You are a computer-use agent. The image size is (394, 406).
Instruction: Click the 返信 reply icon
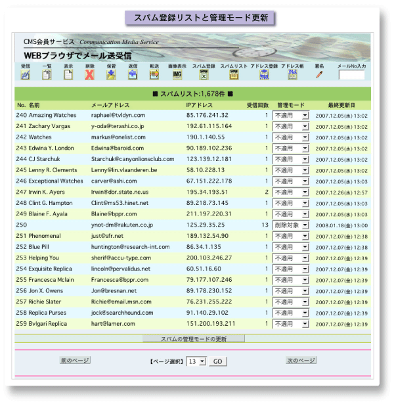(133, 75)
